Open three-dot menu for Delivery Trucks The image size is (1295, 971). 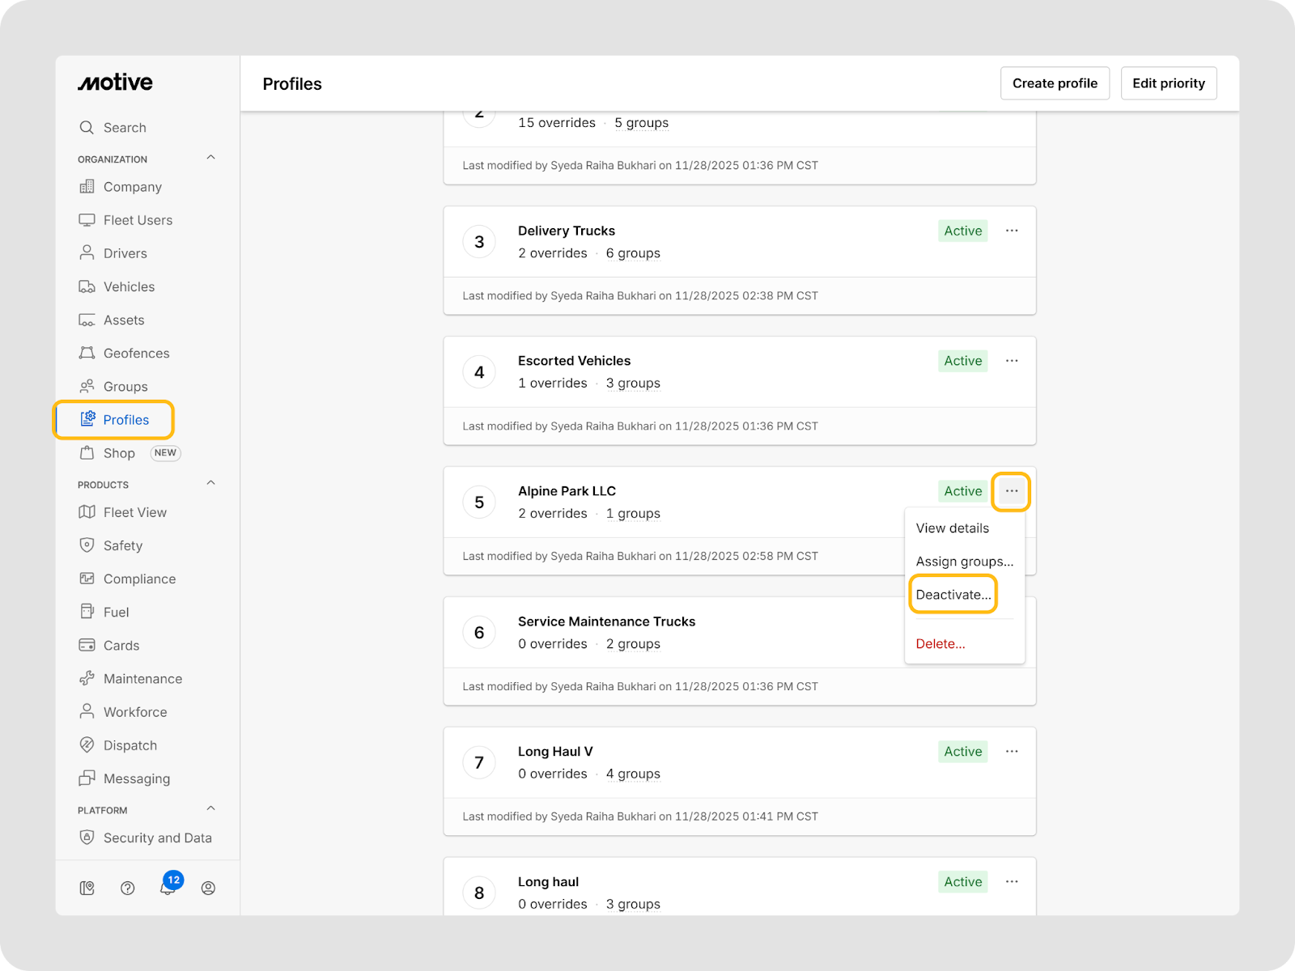1012,231
